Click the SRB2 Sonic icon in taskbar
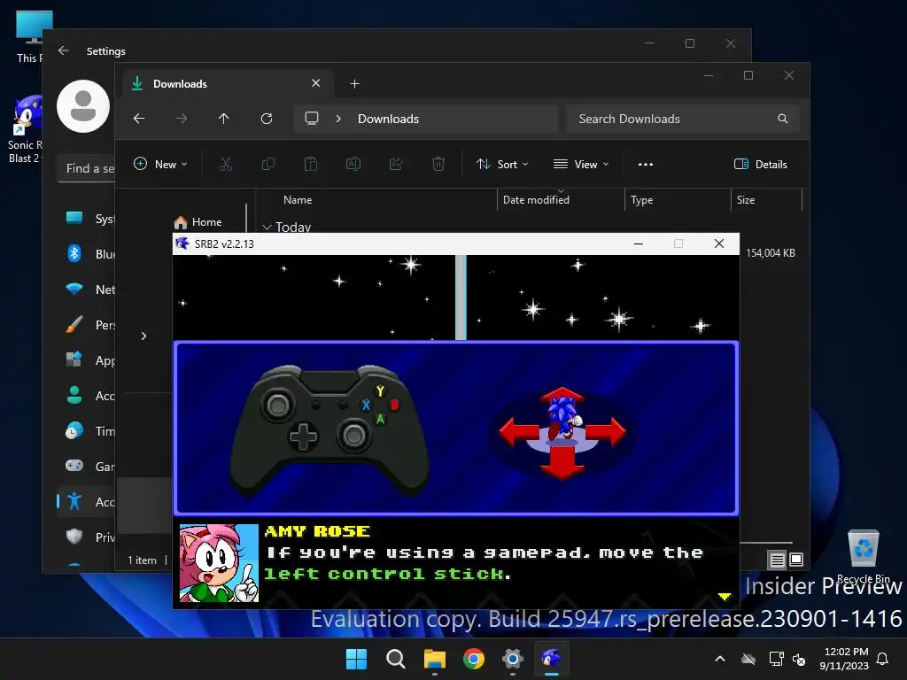Viewport: 907px width, 680px height. (551, 659)
